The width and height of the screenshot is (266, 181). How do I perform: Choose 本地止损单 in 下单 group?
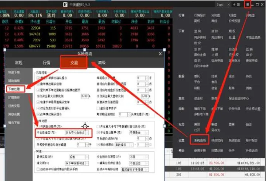253,38
